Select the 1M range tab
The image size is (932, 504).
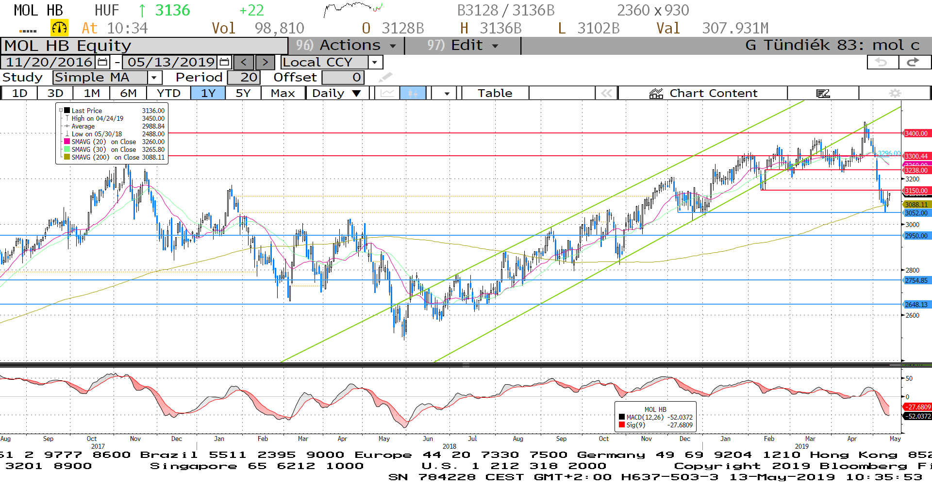click(x=92, y=93)
